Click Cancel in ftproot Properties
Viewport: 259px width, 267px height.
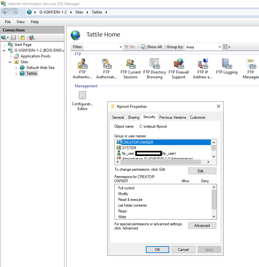click(x=183, y=249)
